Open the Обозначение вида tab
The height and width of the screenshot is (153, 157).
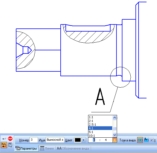click(73, 148)
